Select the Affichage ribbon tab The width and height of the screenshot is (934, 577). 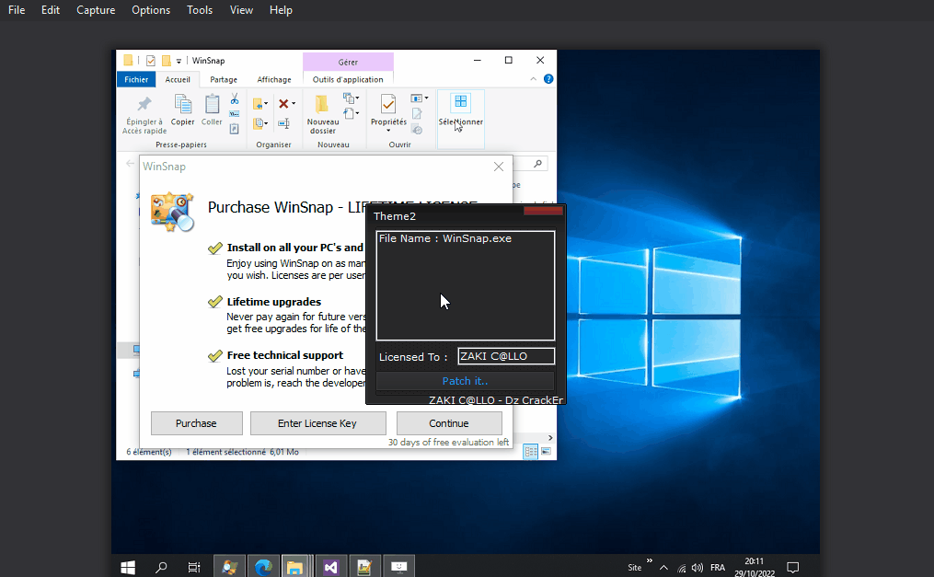(x=274, y=79)
